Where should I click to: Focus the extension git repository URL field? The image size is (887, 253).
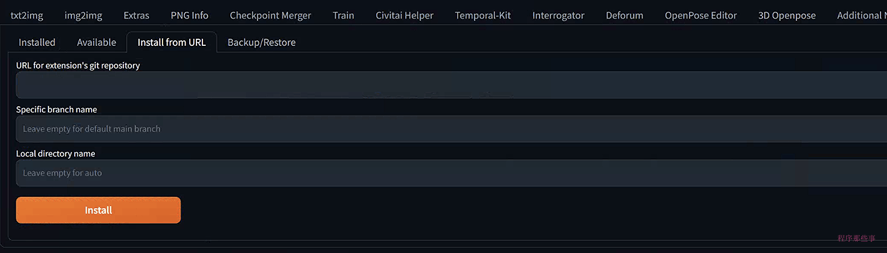[451, 85]
